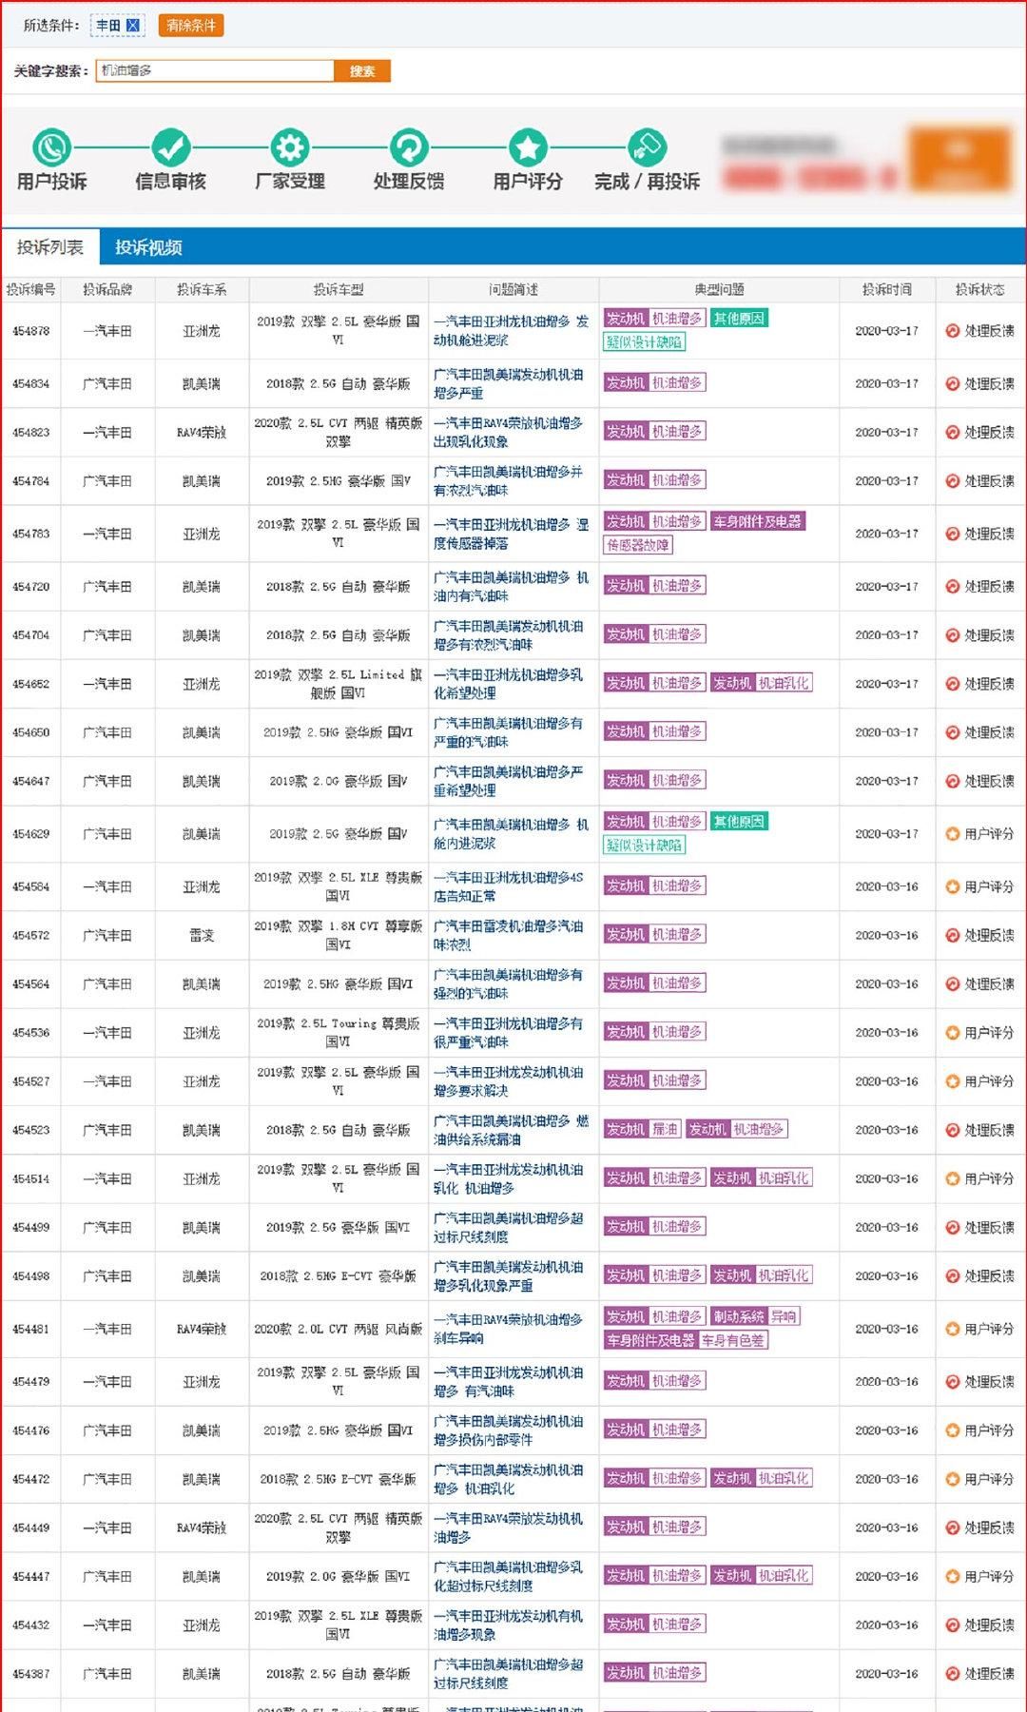This screenshot has width=1027, height=1712.
Task: Click the blurred orange banner button
Action: tap(959, 158)
